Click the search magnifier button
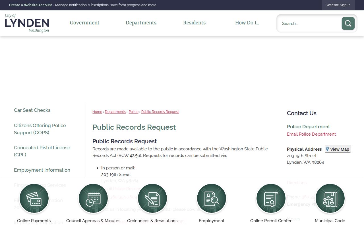364x227 pixels. (x=348, y=23)
